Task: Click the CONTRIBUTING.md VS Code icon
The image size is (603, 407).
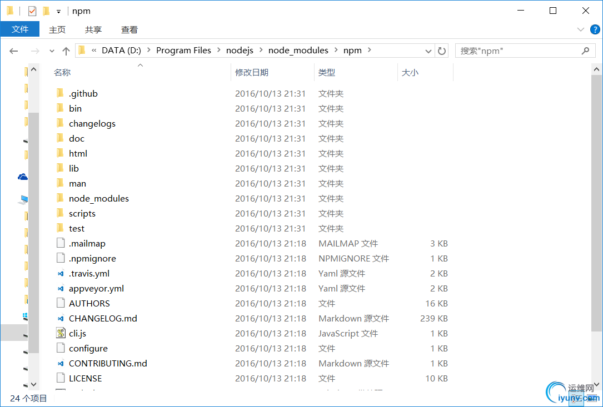Action: 61,364
